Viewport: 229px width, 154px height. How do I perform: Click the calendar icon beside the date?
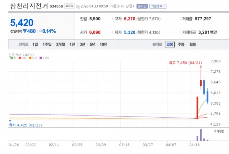(x=78, y=7)
